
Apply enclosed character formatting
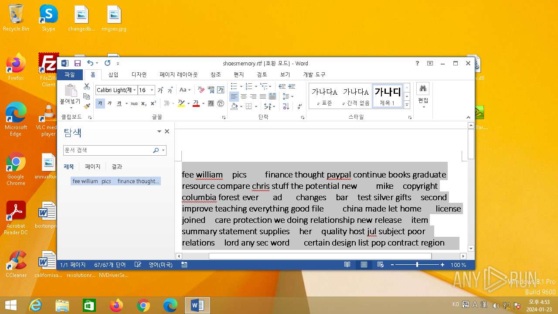(x=221, y=103)
